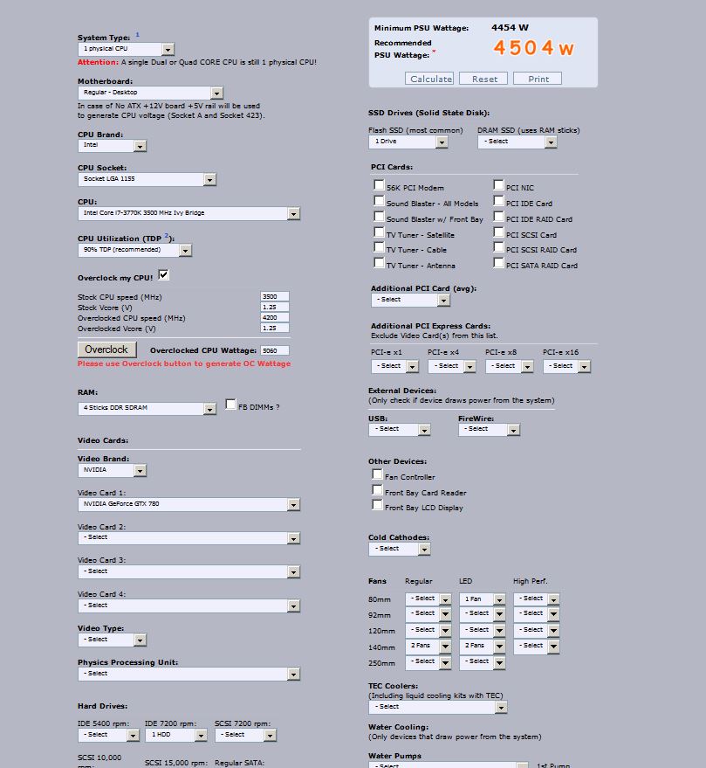Open the 80mm LED fan dropdown
Viewport: 706px width, 768px height.
[482, 599]
